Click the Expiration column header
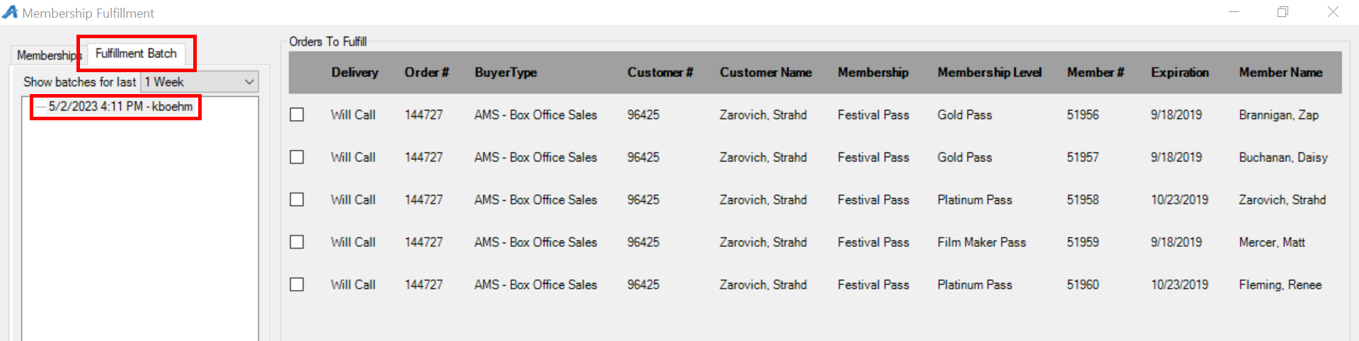The image size is (1359, 341). 1180,72
